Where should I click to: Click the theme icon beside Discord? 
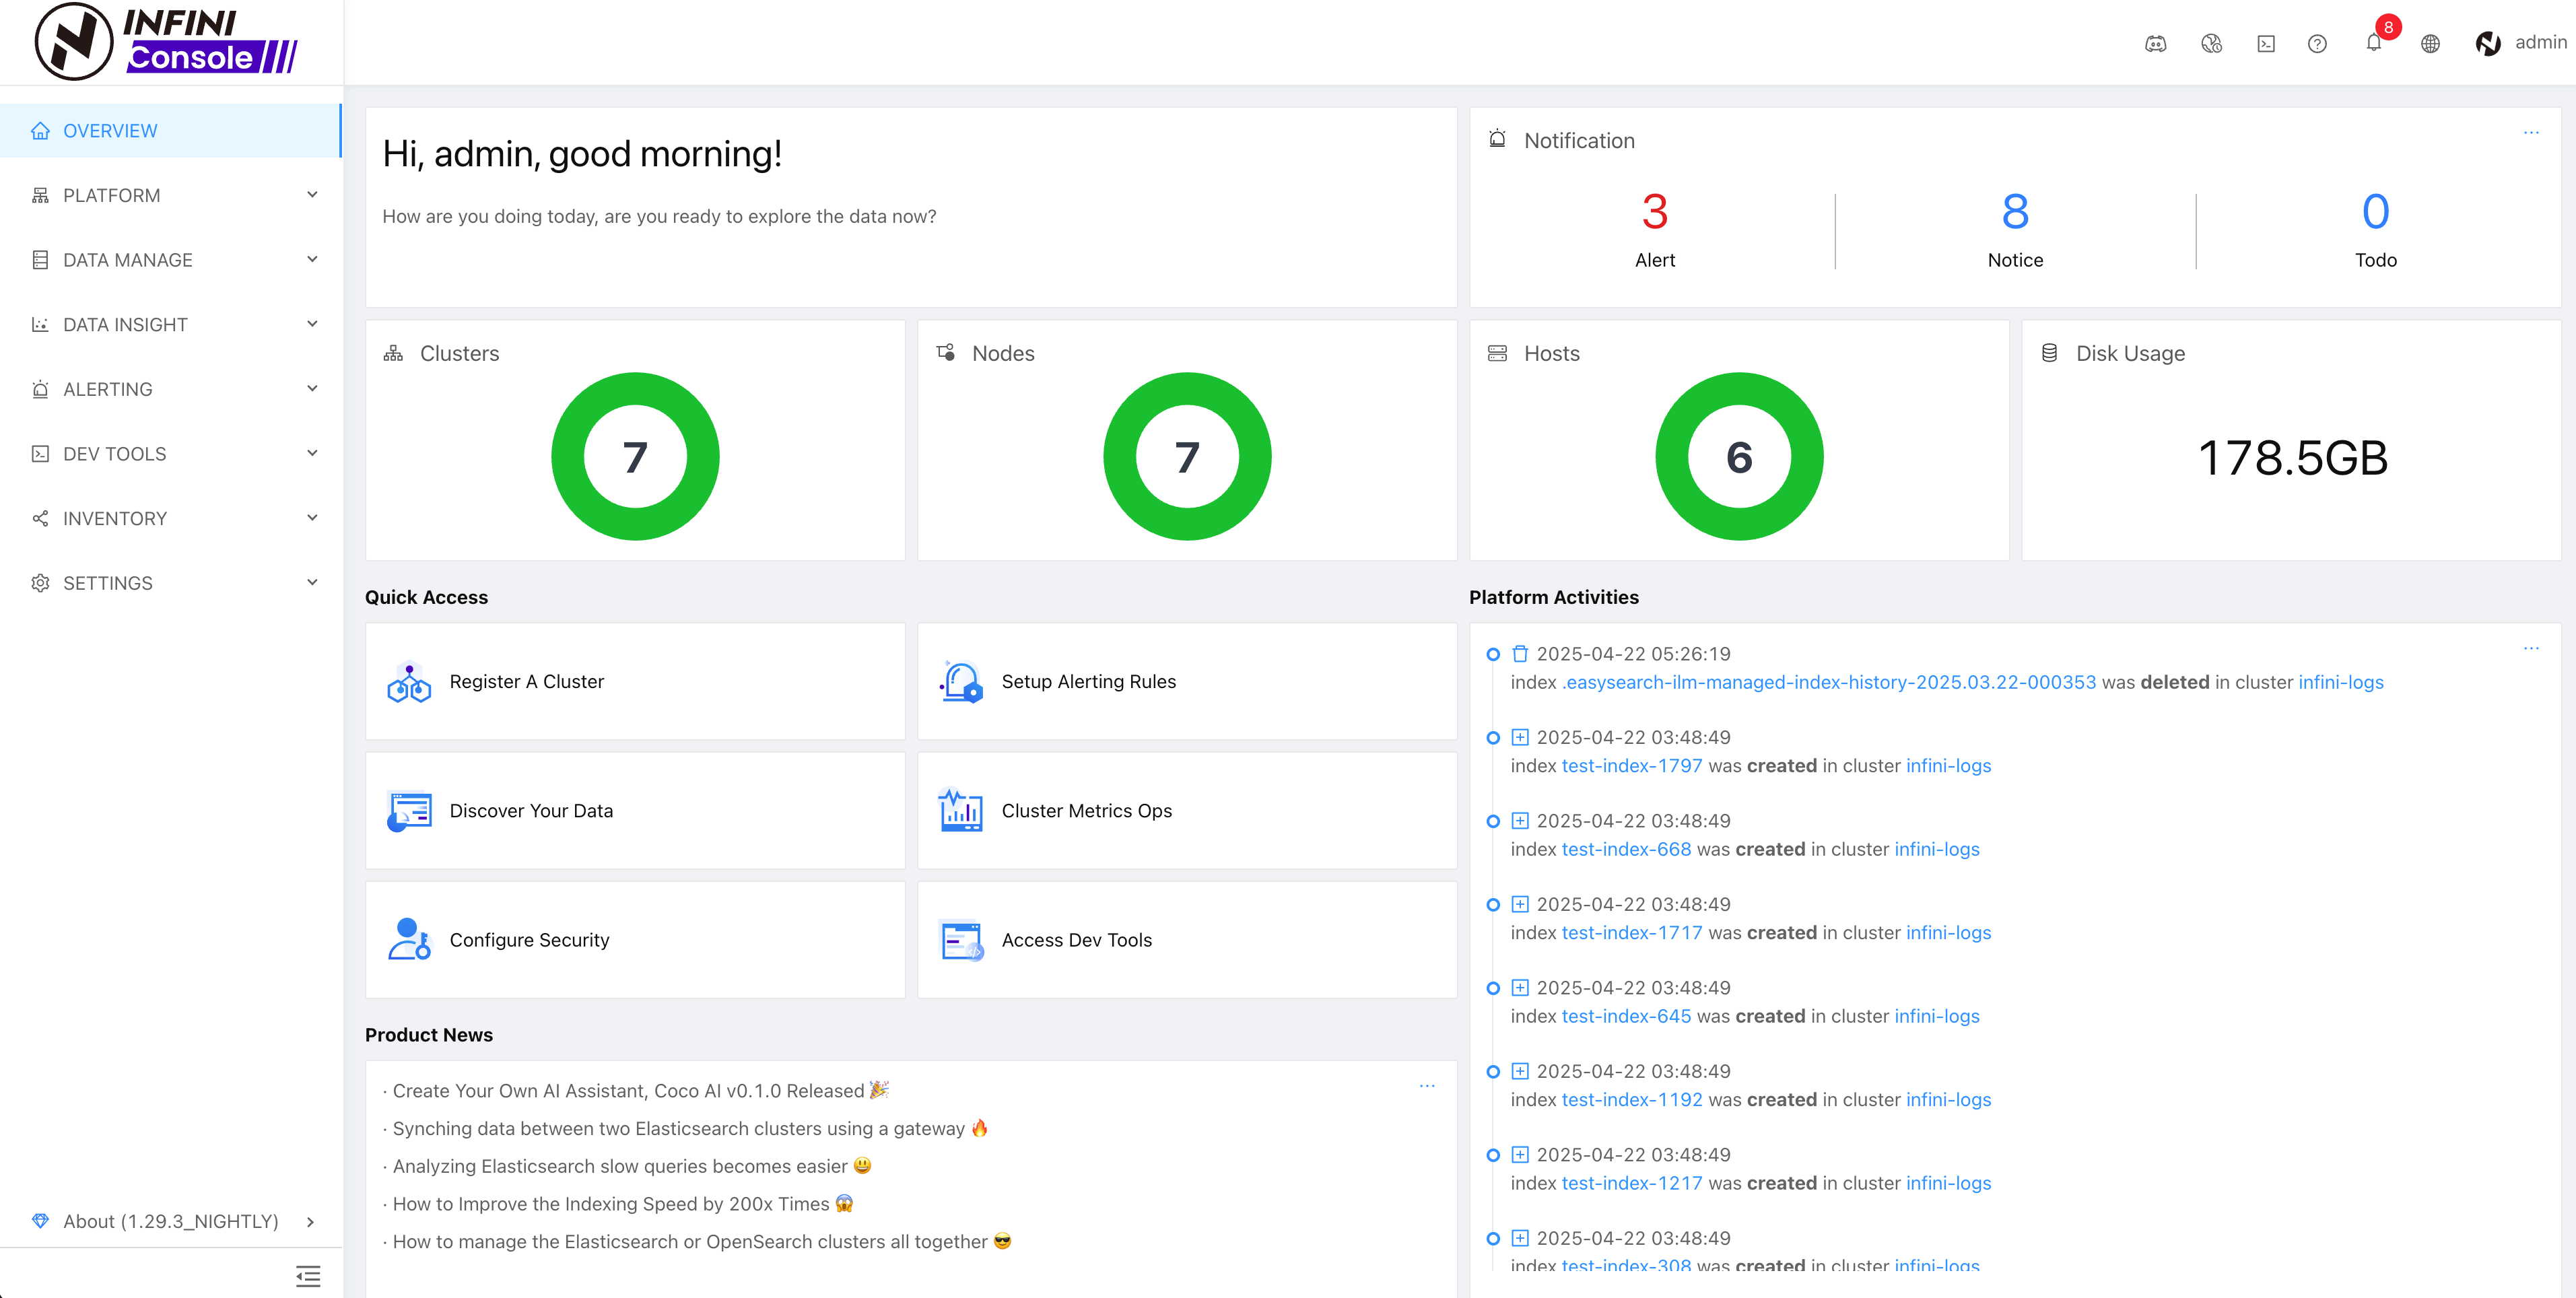2211,43
